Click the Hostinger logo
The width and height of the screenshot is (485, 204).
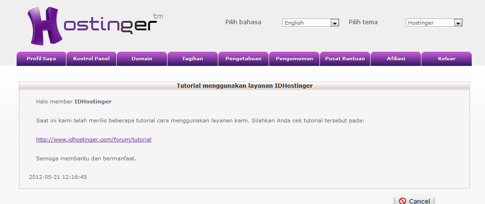point(95,26)
